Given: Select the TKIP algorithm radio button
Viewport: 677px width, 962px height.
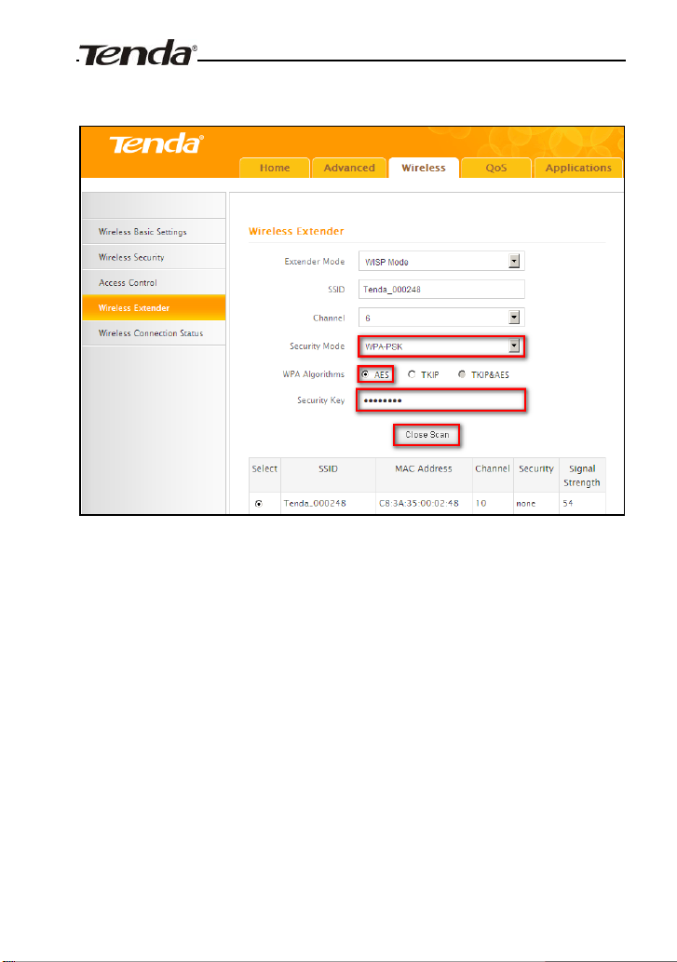Looking at the screenshot, I should tap(412, 374).
